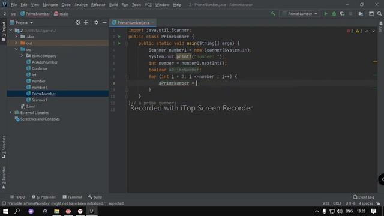Go to previous highlighted error arrow
The height and width of the screenshot is (216, 384).
click(367, 31)
